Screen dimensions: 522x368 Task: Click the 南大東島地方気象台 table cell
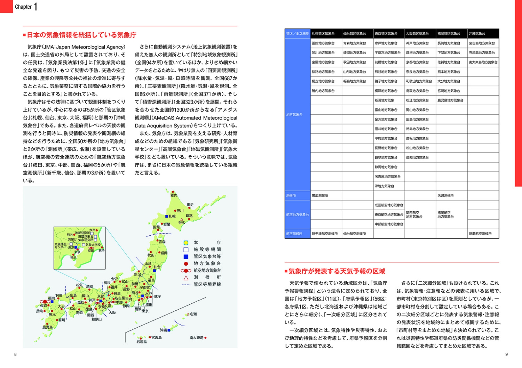[x=483, y=62]
